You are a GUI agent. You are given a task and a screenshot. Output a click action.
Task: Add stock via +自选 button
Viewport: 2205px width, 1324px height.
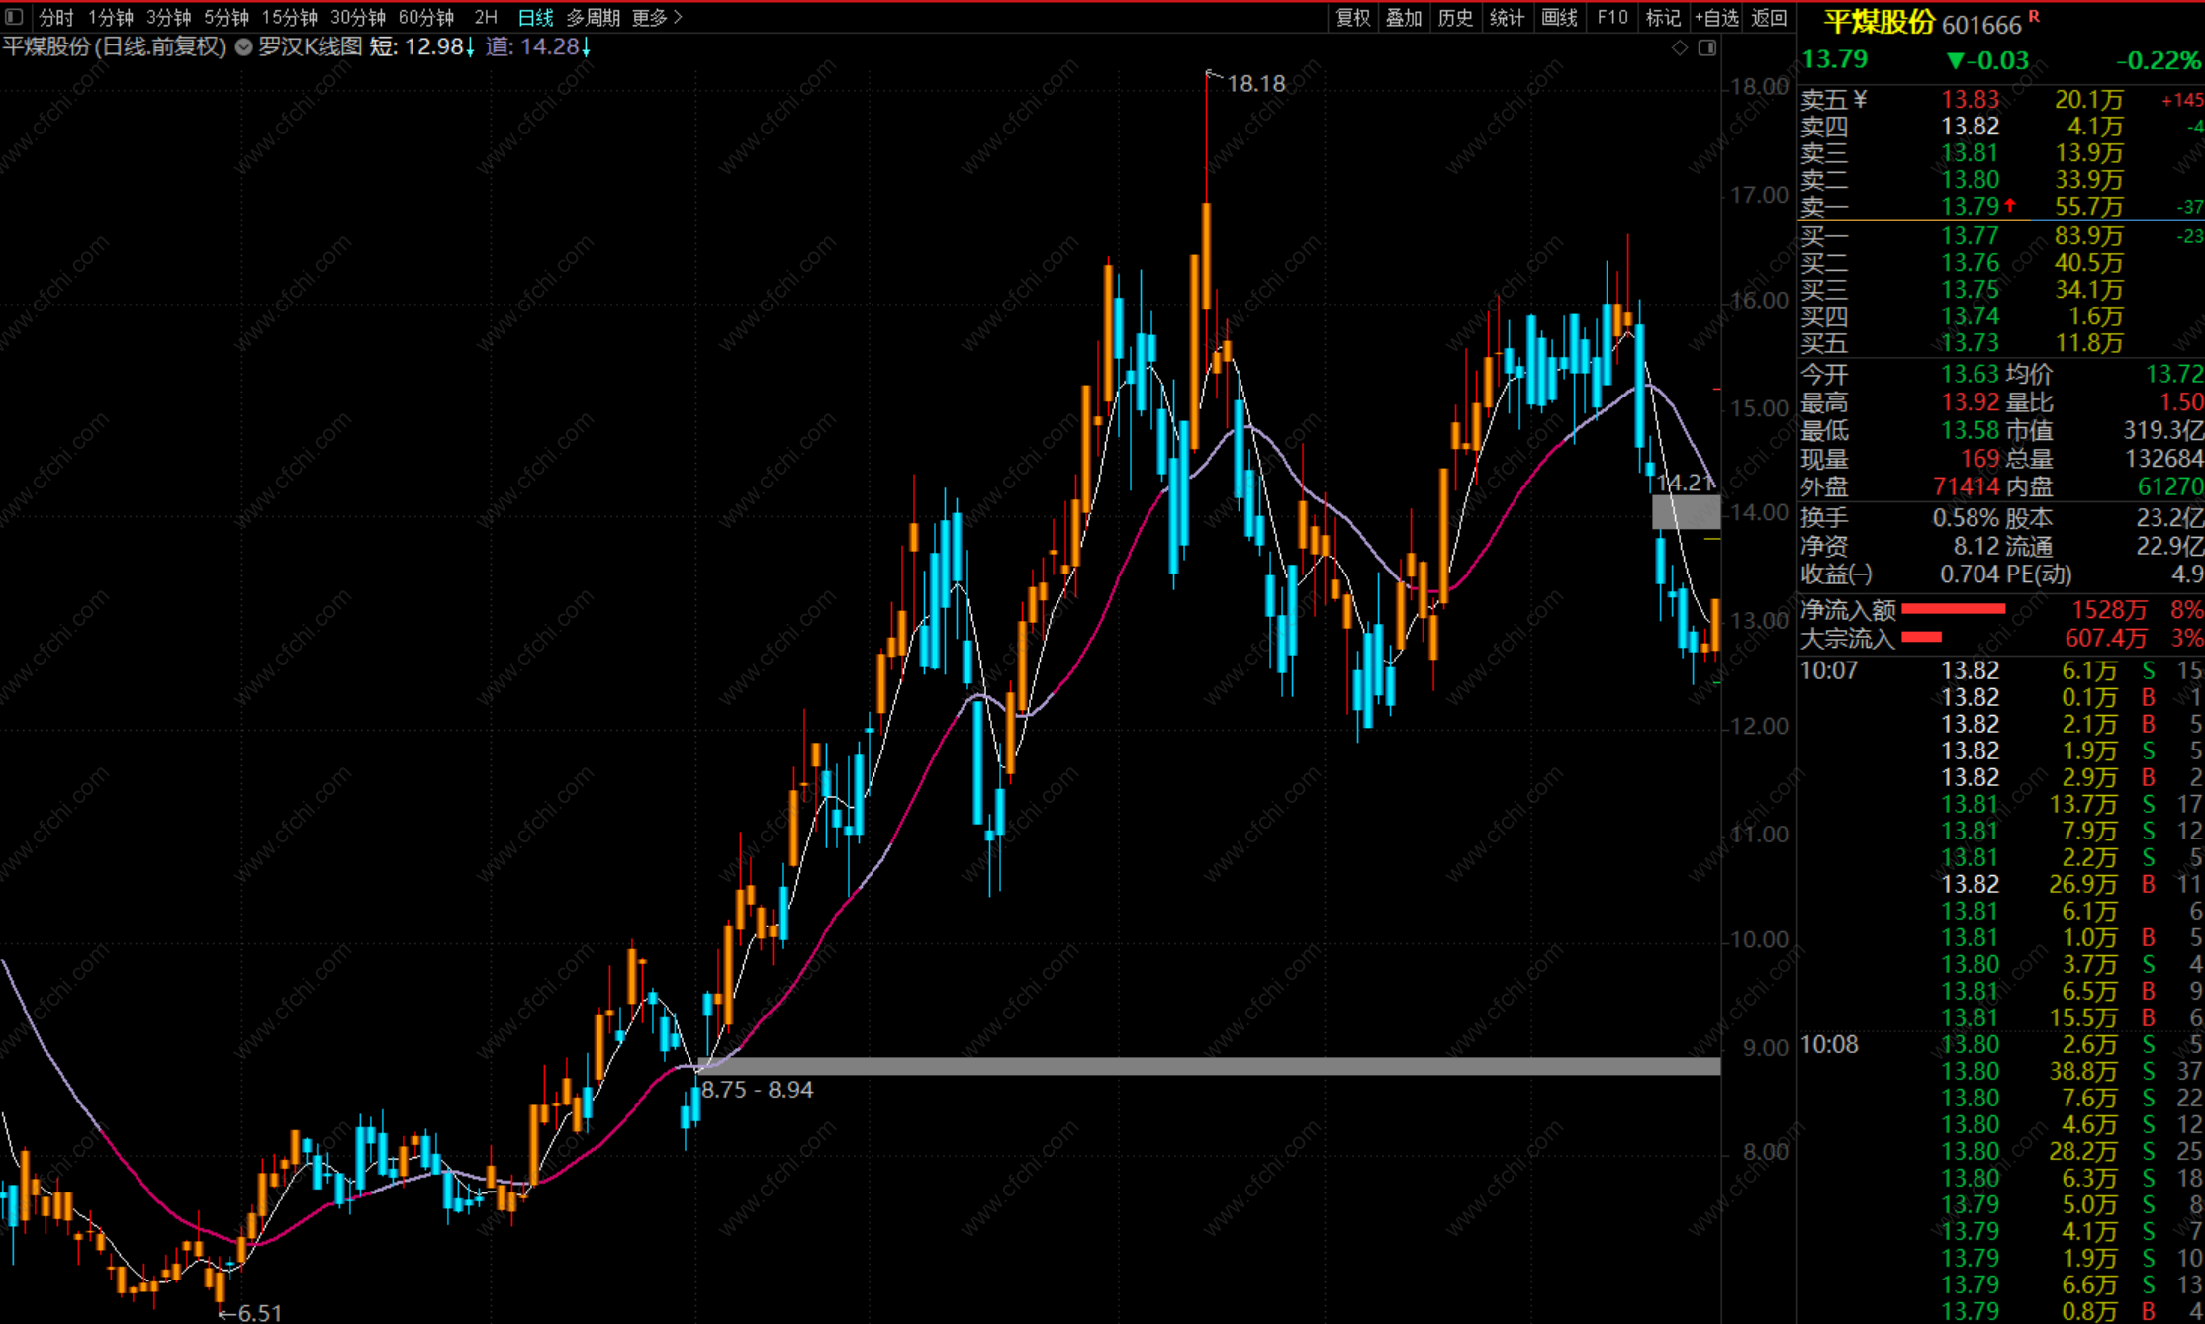(1716, 17)
